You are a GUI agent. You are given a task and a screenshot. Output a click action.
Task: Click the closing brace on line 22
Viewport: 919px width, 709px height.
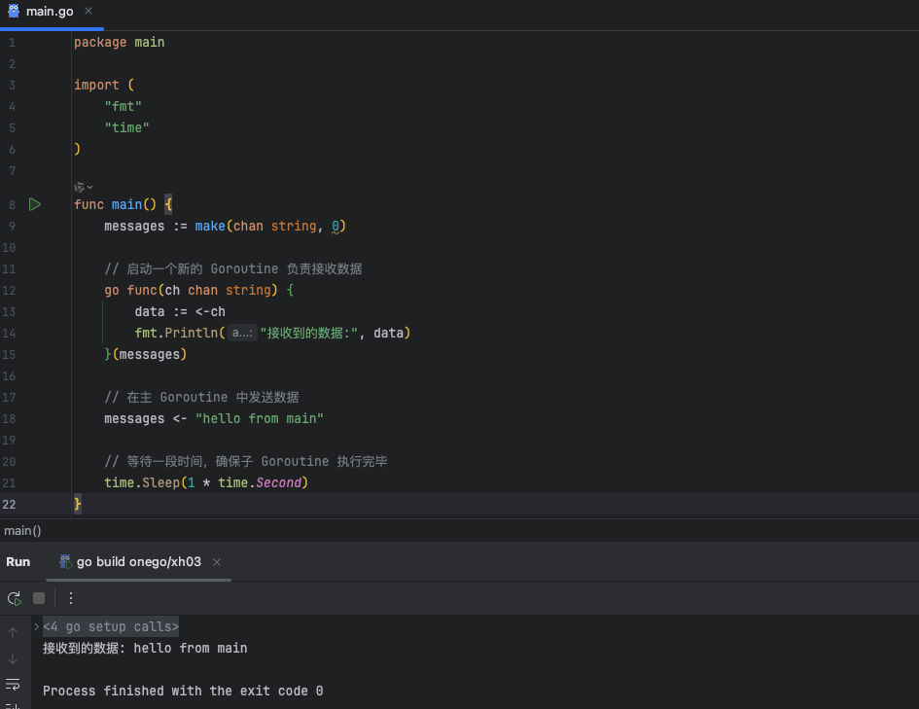point(78,504)
